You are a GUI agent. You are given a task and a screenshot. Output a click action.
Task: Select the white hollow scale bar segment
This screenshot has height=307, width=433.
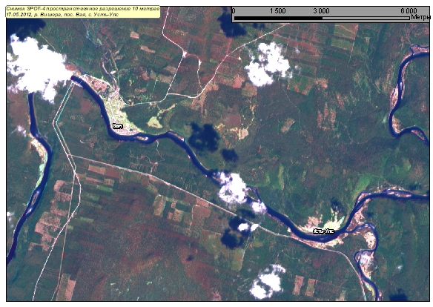coord(366,19)
